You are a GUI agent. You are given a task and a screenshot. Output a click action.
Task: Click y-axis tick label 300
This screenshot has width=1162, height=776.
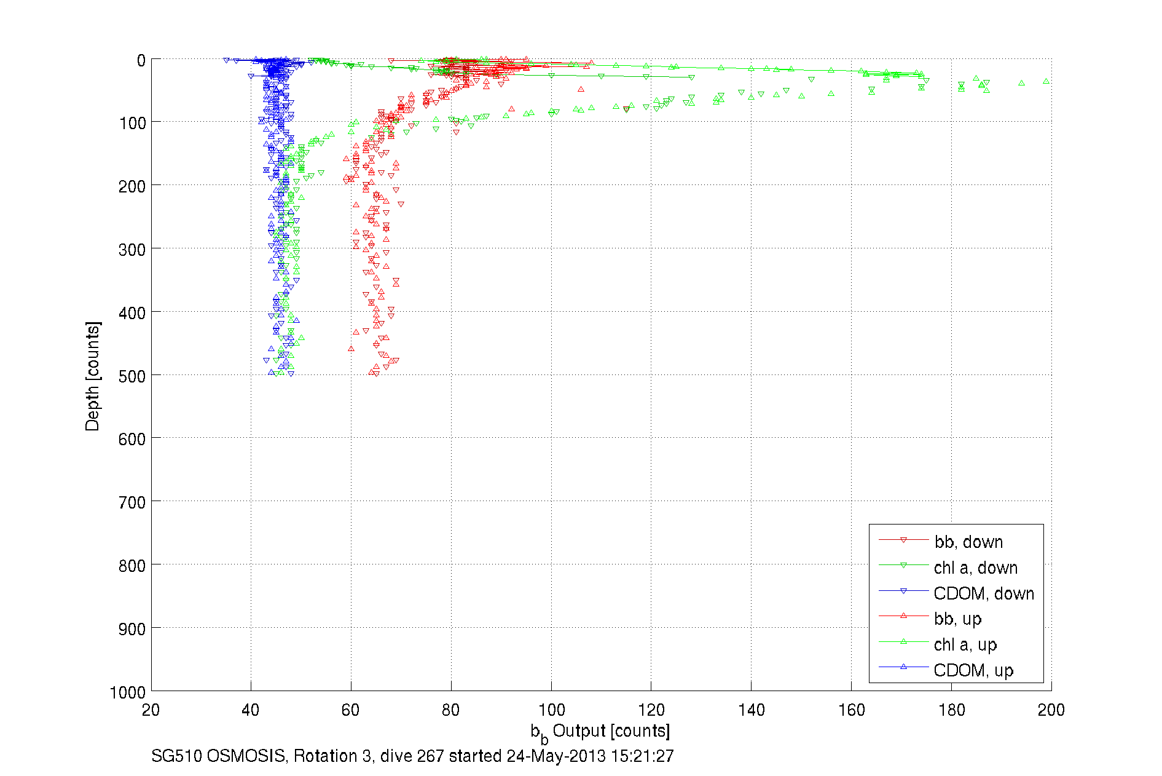pyautogui.click(x=132, y=250)
